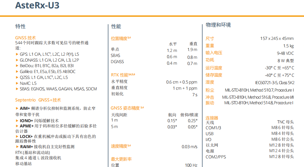Click the 尺寸 label
Viewport: 304px width, 167px height.
[210, 39]
